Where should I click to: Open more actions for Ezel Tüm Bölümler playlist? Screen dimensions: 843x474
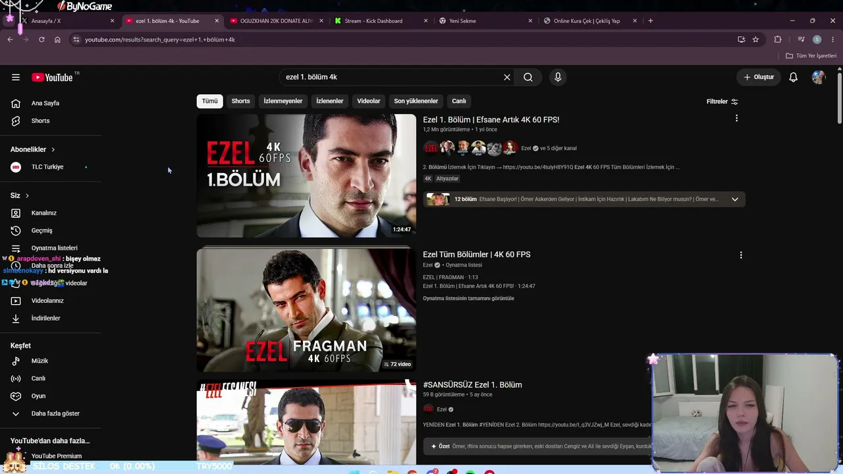(x=741, y=255)
